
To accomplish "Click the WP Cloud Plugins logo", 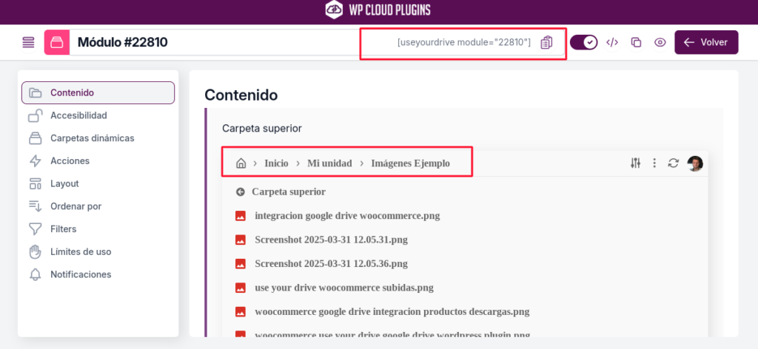I will 378,10.
